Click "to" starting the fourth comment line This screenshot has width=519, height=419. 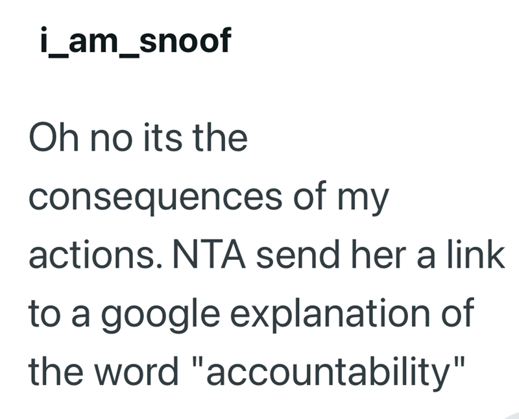point(45,313)
